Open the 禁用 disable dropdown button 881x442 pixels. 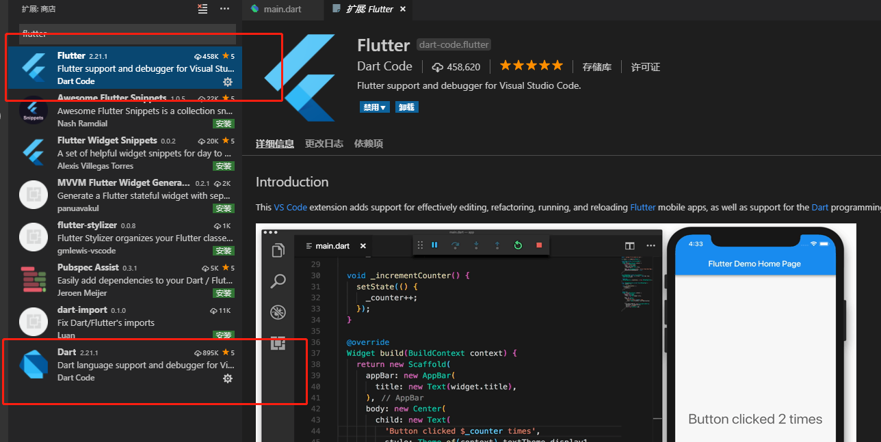pyautogui.click(x=375, y=107)
